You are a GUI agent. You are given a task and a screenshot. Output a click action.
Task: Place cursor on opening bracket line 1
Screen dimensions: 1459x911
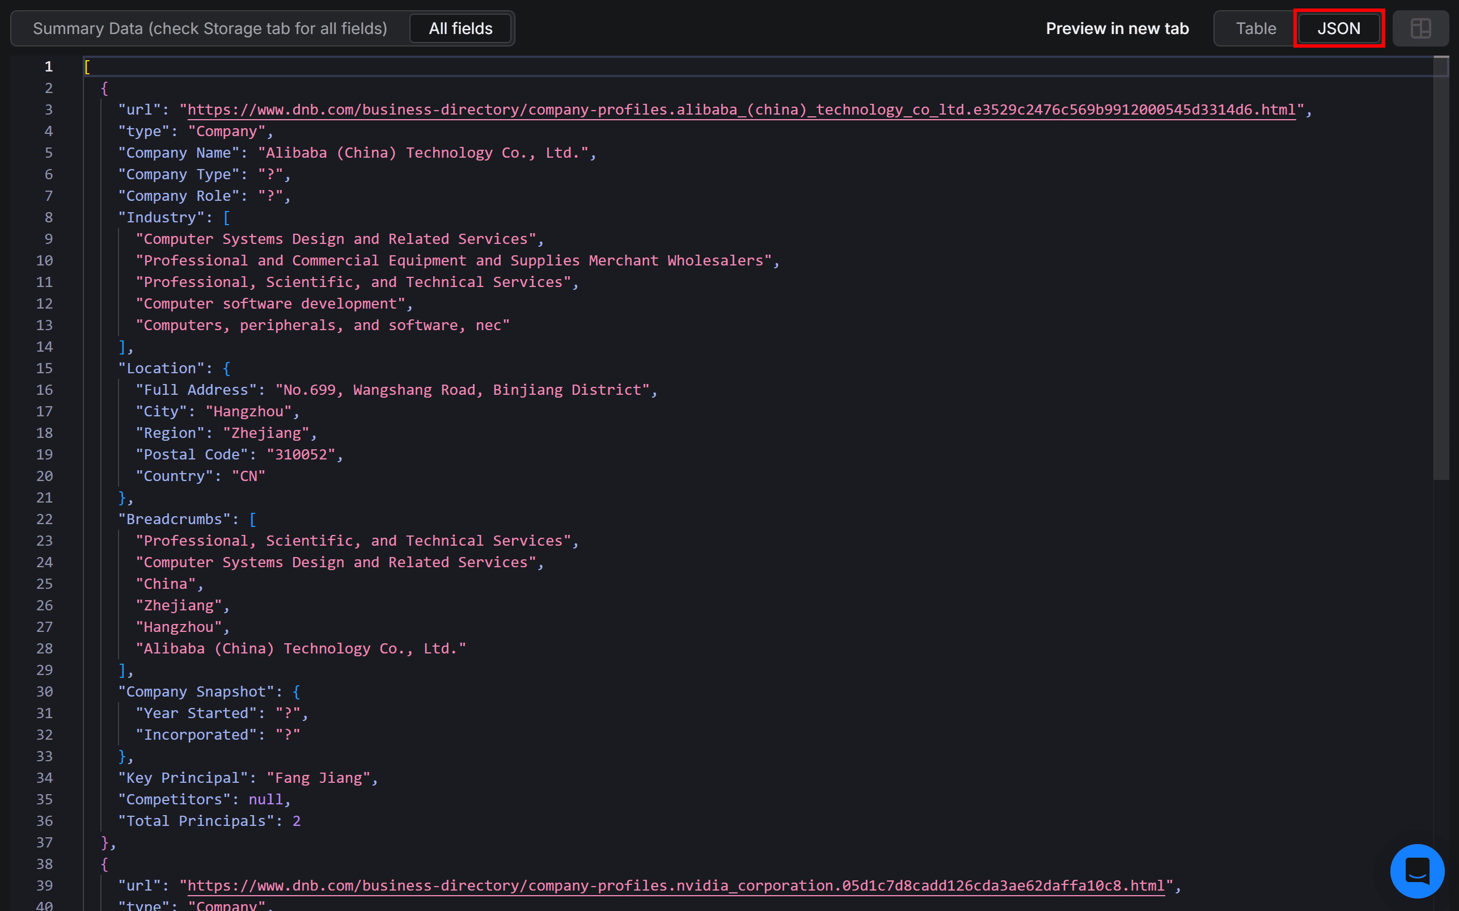(x=87, y=66)
